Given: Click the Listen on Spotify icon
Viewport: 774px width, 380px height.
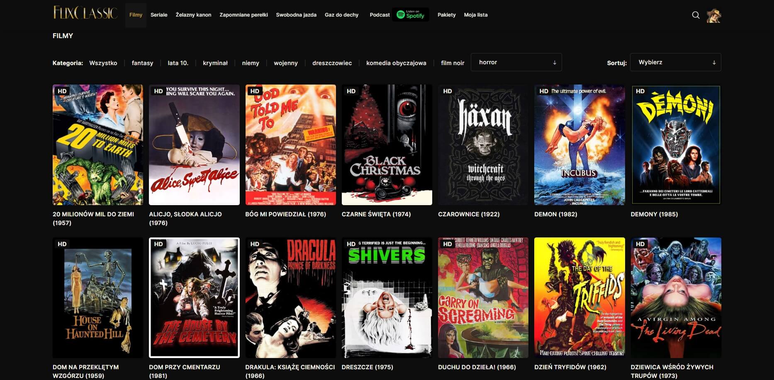Looking at the screenshot, I should tap(410, 15).
